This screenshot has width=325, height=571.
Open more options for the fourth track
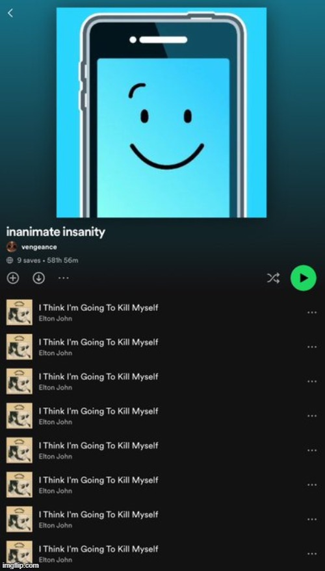(312, 416)
